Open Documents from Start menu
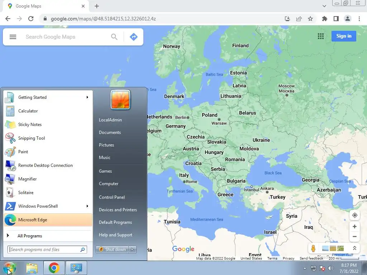367x275 pixels. click(110, 132)
